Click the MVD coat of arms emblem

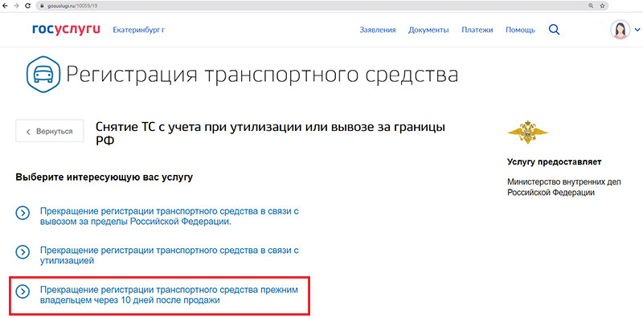527,132
